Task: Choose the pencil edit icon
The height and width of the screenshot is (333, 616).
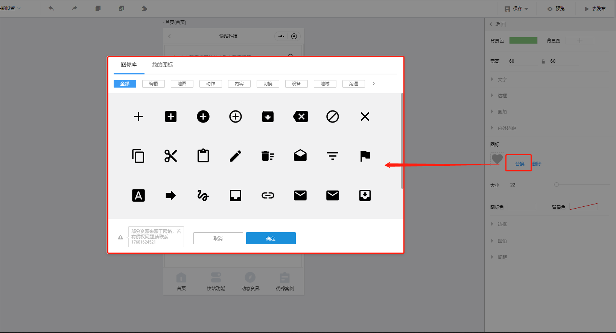Action: click(236, 156)
